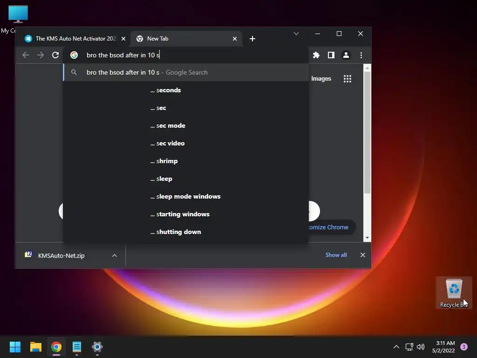Choose the '... sec video' suggestion

186,143
